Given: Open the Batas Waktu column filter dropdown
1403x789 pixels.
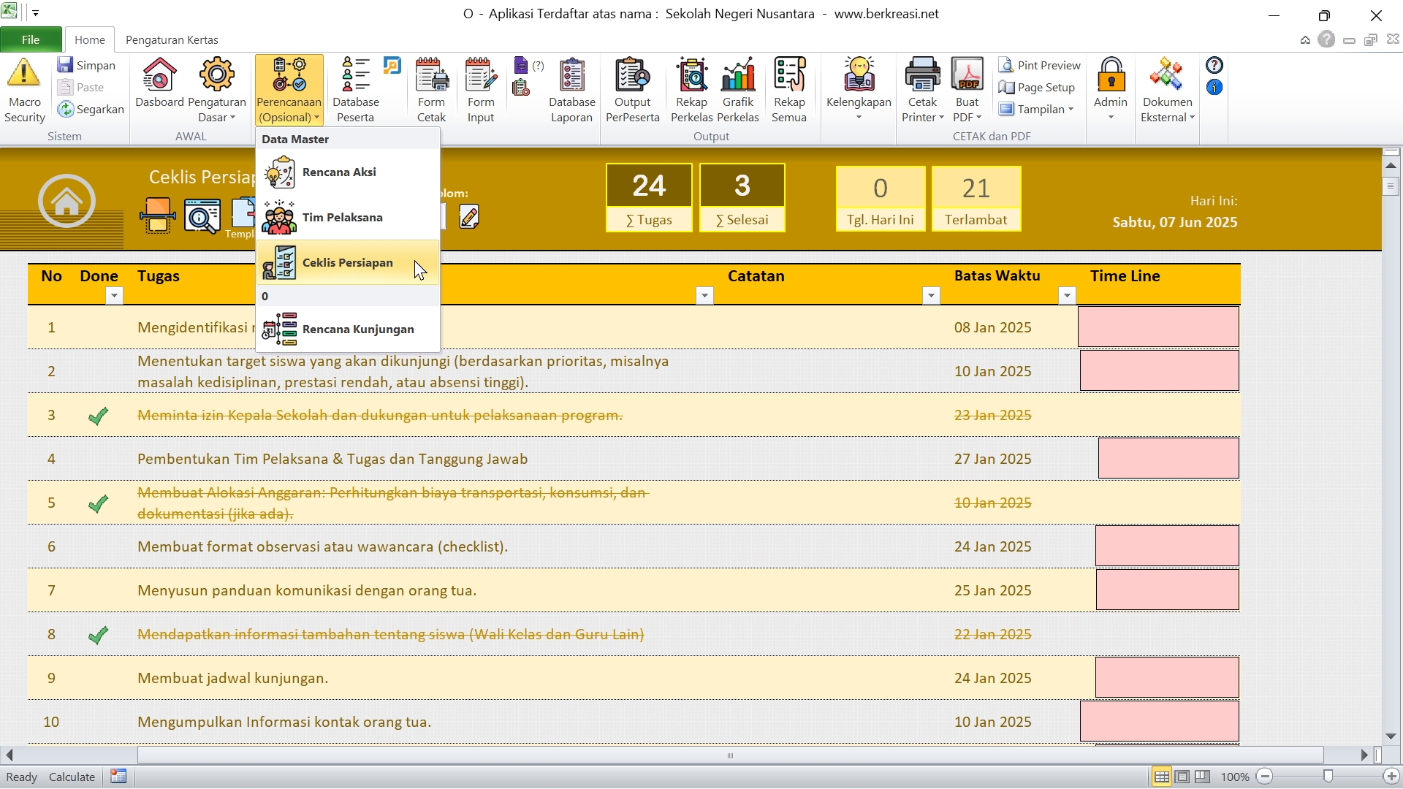Looking at the screenshot, I should click(x=1067, y=295).
